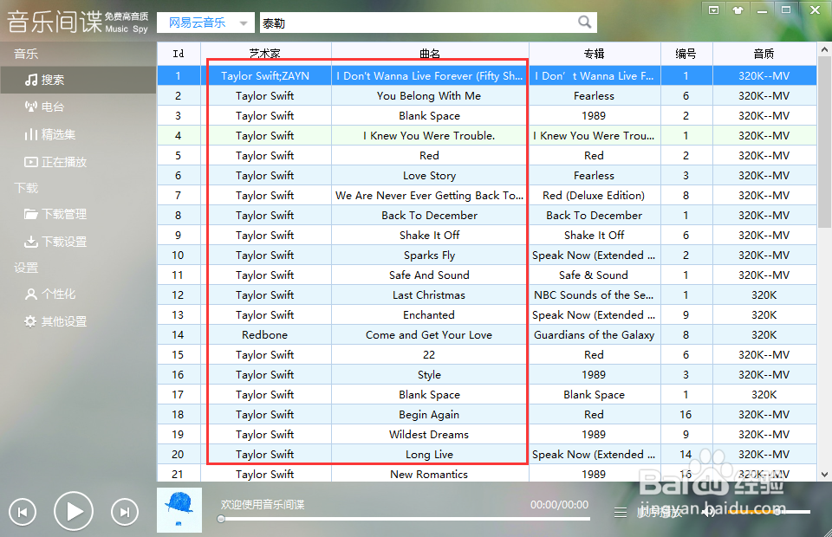Select song 'Enchanted'

(x=429, y=315)
